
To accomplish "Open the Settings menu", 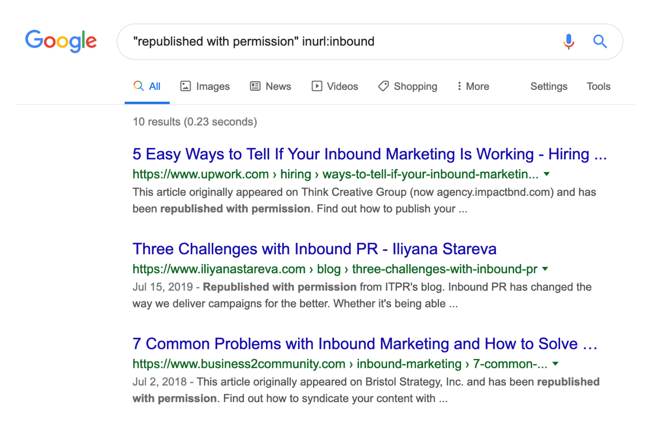I will (x=548, y=86).
